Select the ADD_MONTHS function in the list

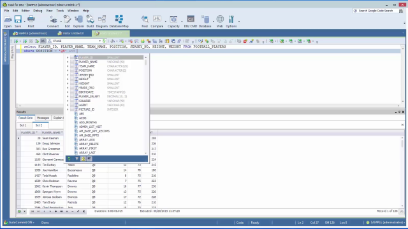tap(88, 123)
